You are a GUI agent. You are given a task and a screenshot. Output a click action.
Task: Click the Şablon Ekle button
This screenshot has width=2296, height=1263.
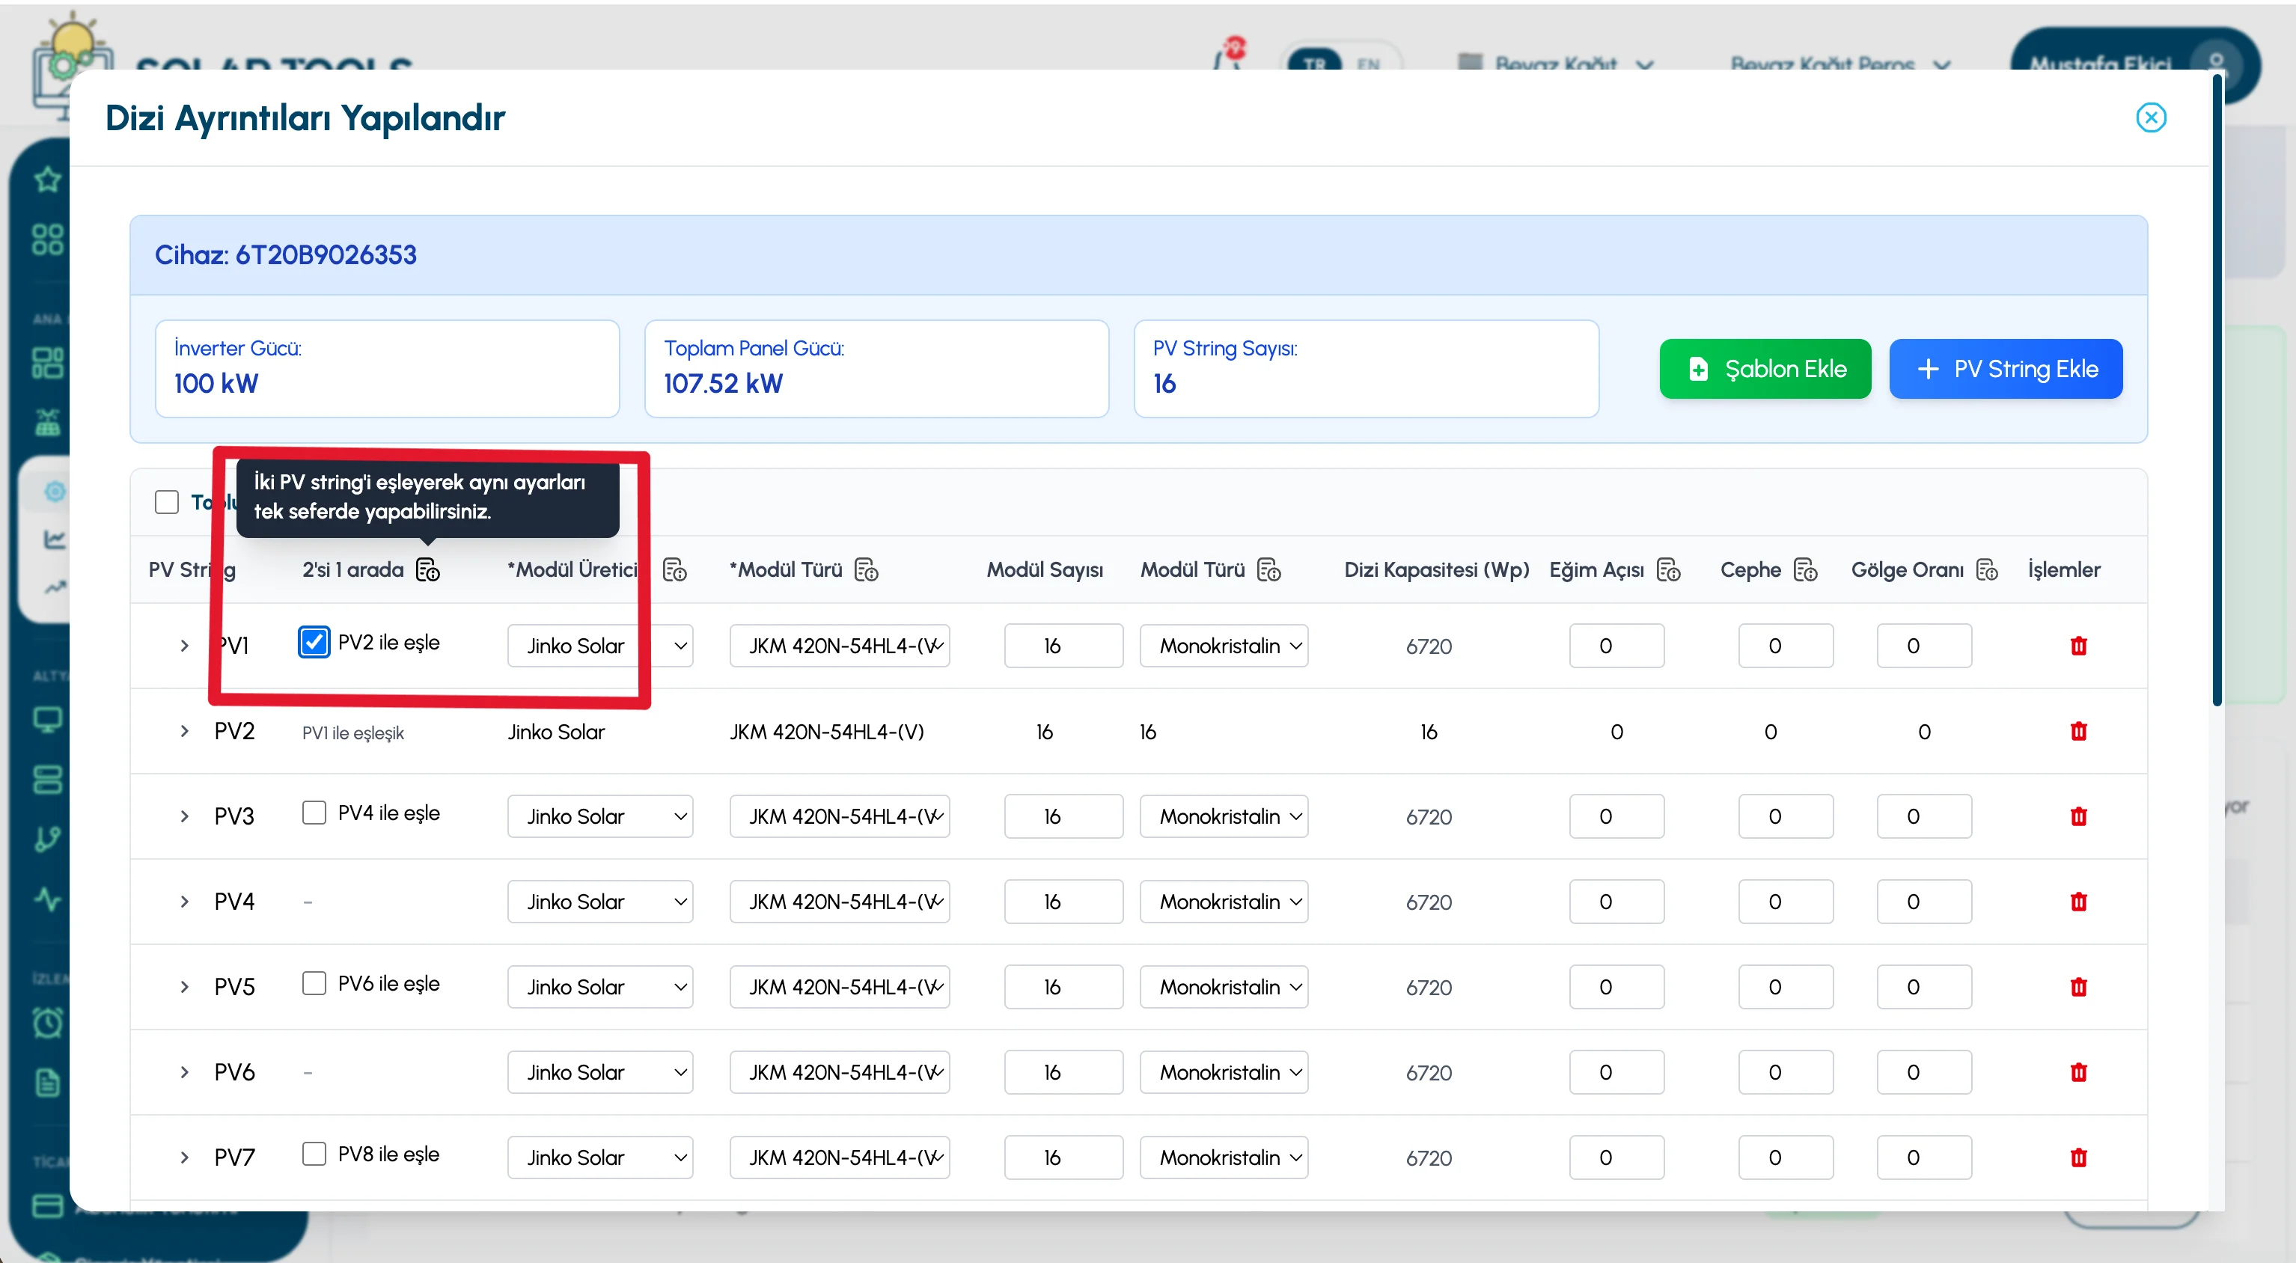point(1765,369)
